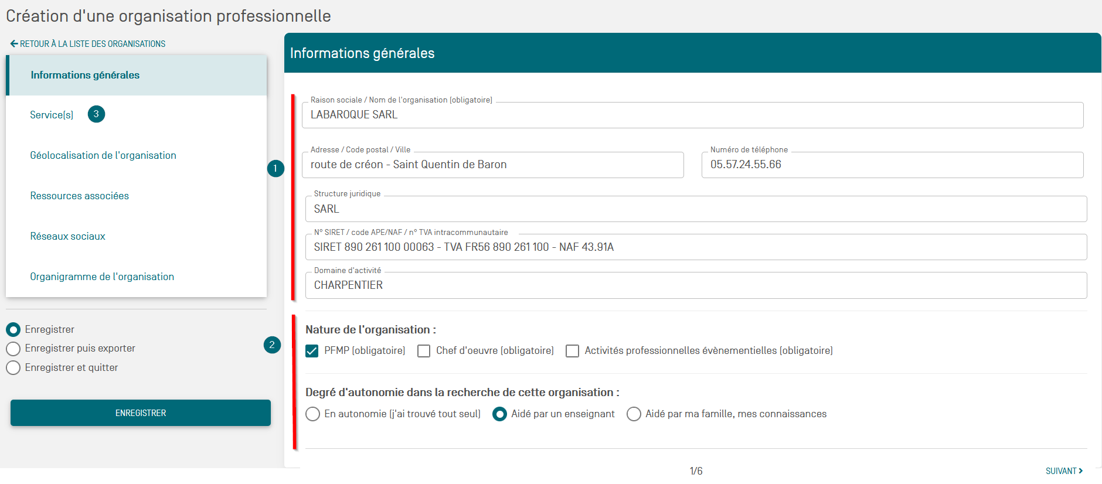Select Enregistrer et quitter option
Screen dimensions: 1102x484
point(13,368)
